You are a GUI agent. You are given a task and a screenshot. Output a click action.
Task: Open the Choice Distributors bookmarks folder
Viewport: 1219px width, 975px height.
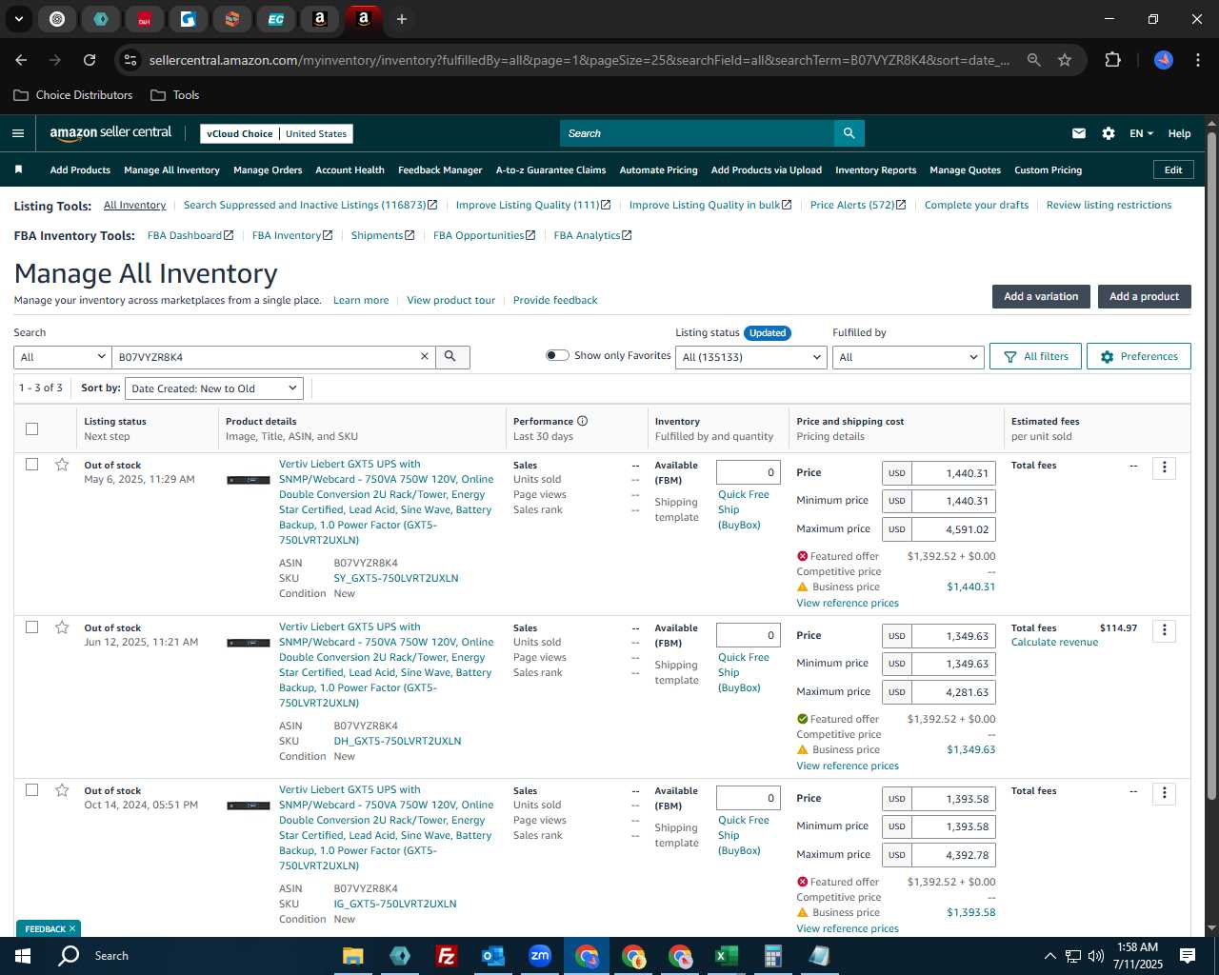pos(73,95)
